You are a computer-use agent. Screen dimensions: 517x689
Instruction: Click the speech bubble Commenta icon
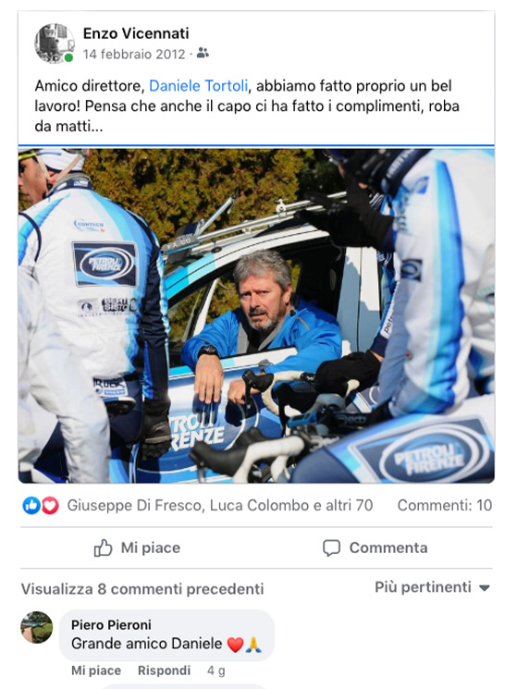tap(331, 548)
